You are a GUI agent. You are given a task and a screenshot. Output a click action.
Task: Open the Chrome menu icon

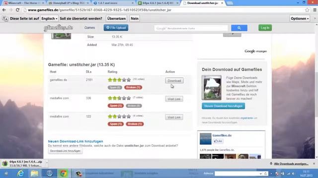(x=315, y=10)
